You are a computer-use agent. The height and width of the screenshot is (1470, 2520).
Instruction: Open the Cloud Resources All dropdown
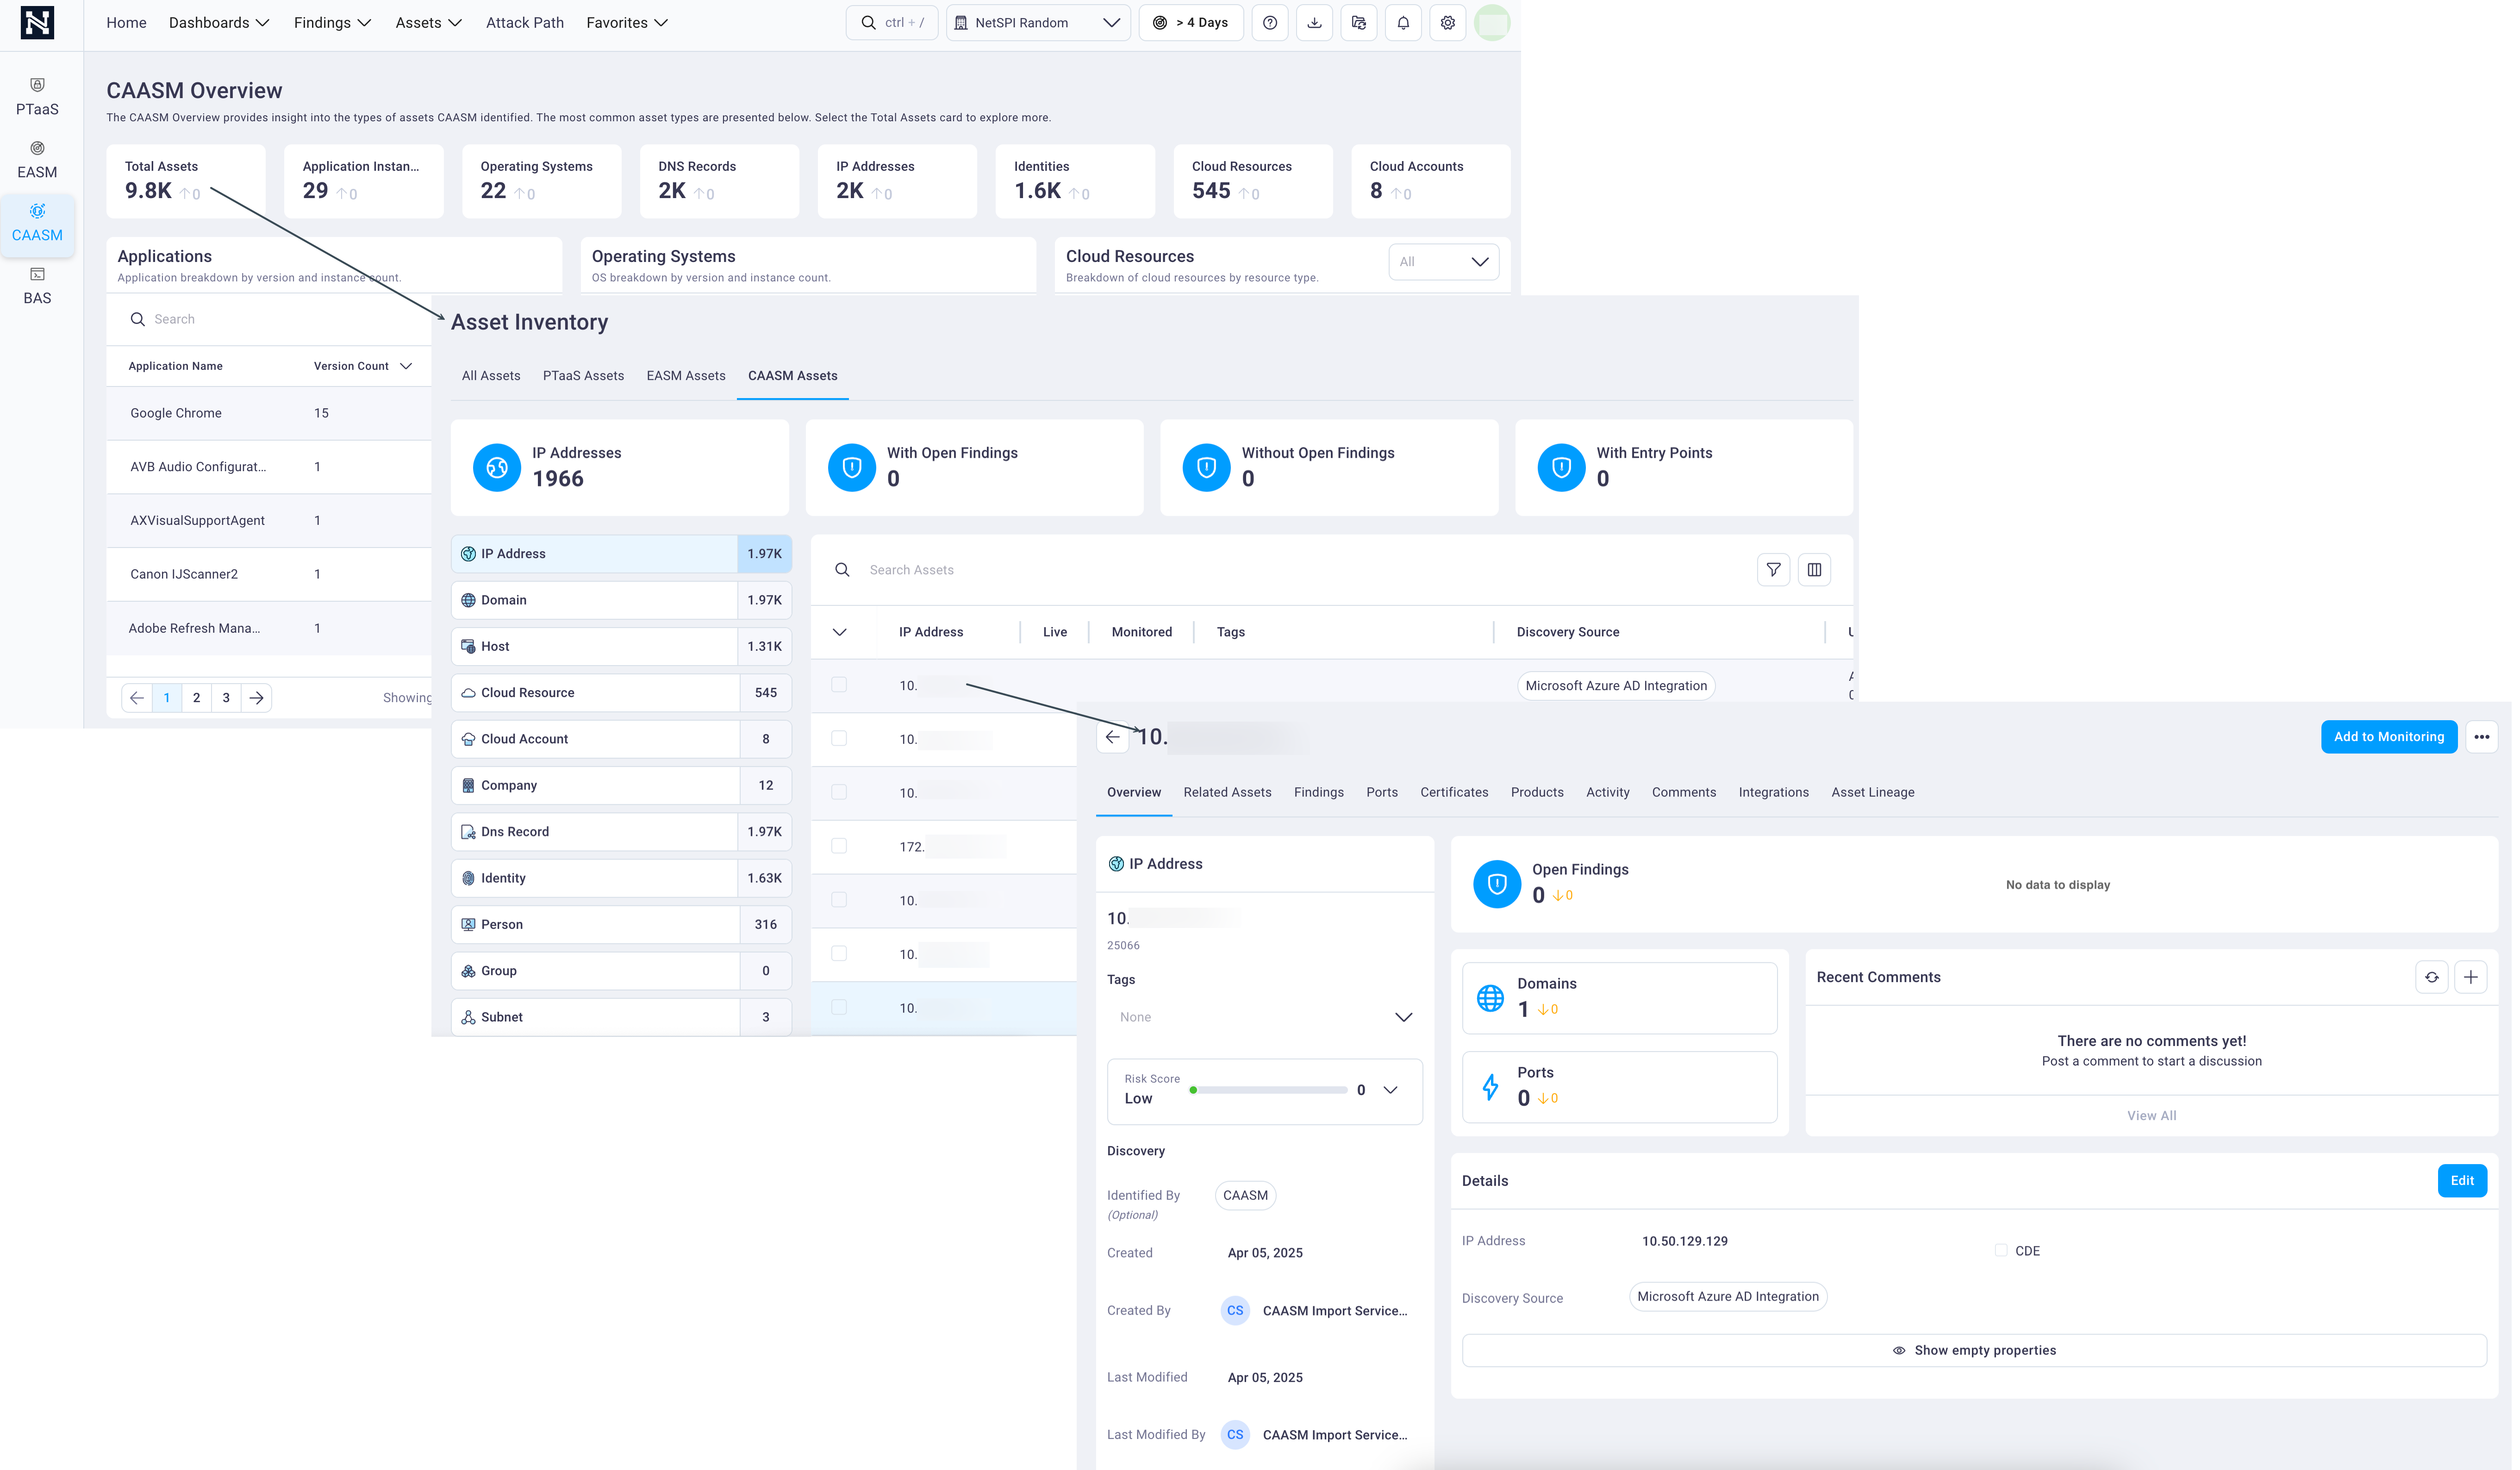tap(1443, 262)
